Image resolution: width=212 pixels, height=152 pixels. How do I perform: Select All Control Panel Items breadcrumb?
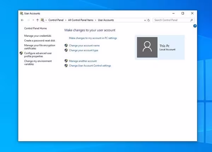pyautogui.click(x=81, y=20)
